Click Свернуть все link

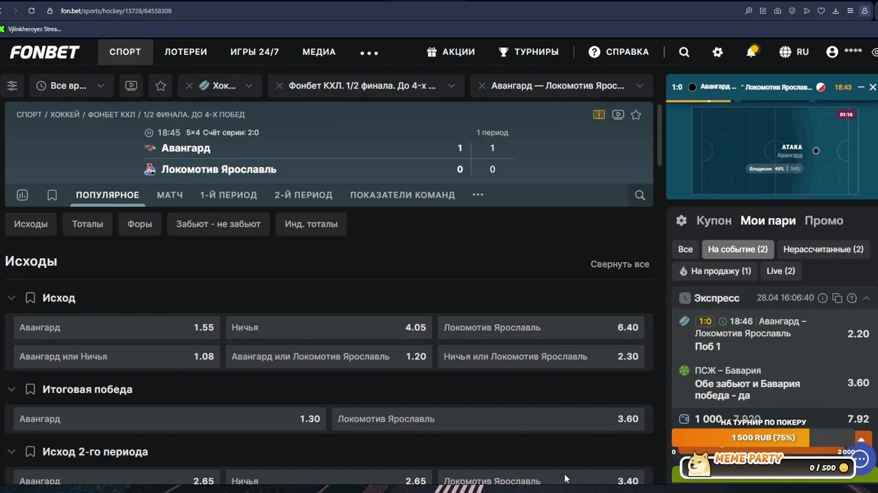coord(620,264)
